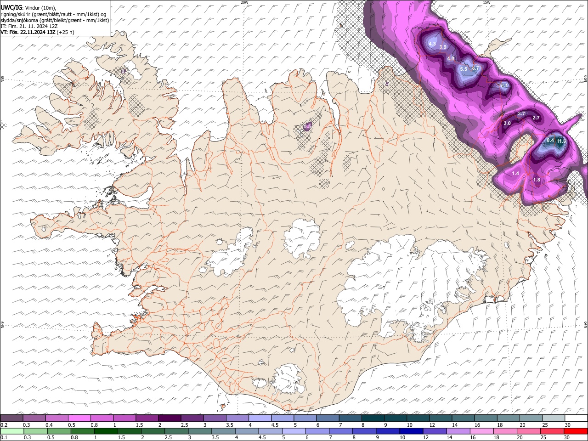Viewport: 588px width, 441px height.
Task: Select the '(+25 h)' forecast offset text
Action: (66, 32)
